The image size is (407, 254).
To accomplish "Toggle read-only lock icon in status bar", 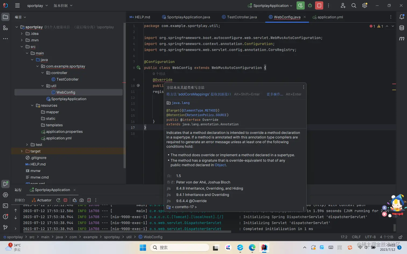I will click(x=400, y=237).
